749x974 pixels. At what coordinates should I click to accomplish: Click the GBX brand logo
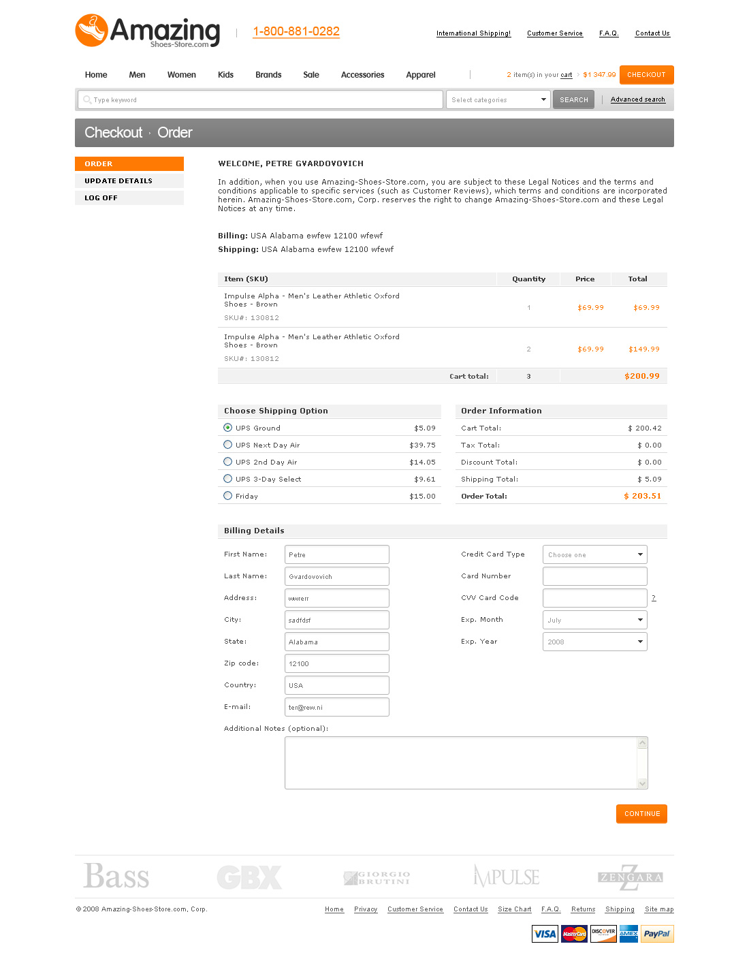pyautogui.click(x=249, y=877)
